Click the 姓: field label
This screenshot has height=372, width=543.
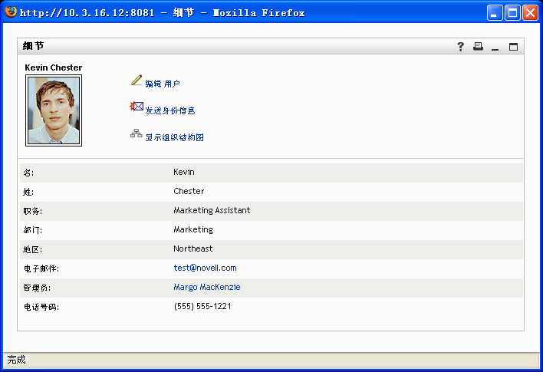pos(28,192)
